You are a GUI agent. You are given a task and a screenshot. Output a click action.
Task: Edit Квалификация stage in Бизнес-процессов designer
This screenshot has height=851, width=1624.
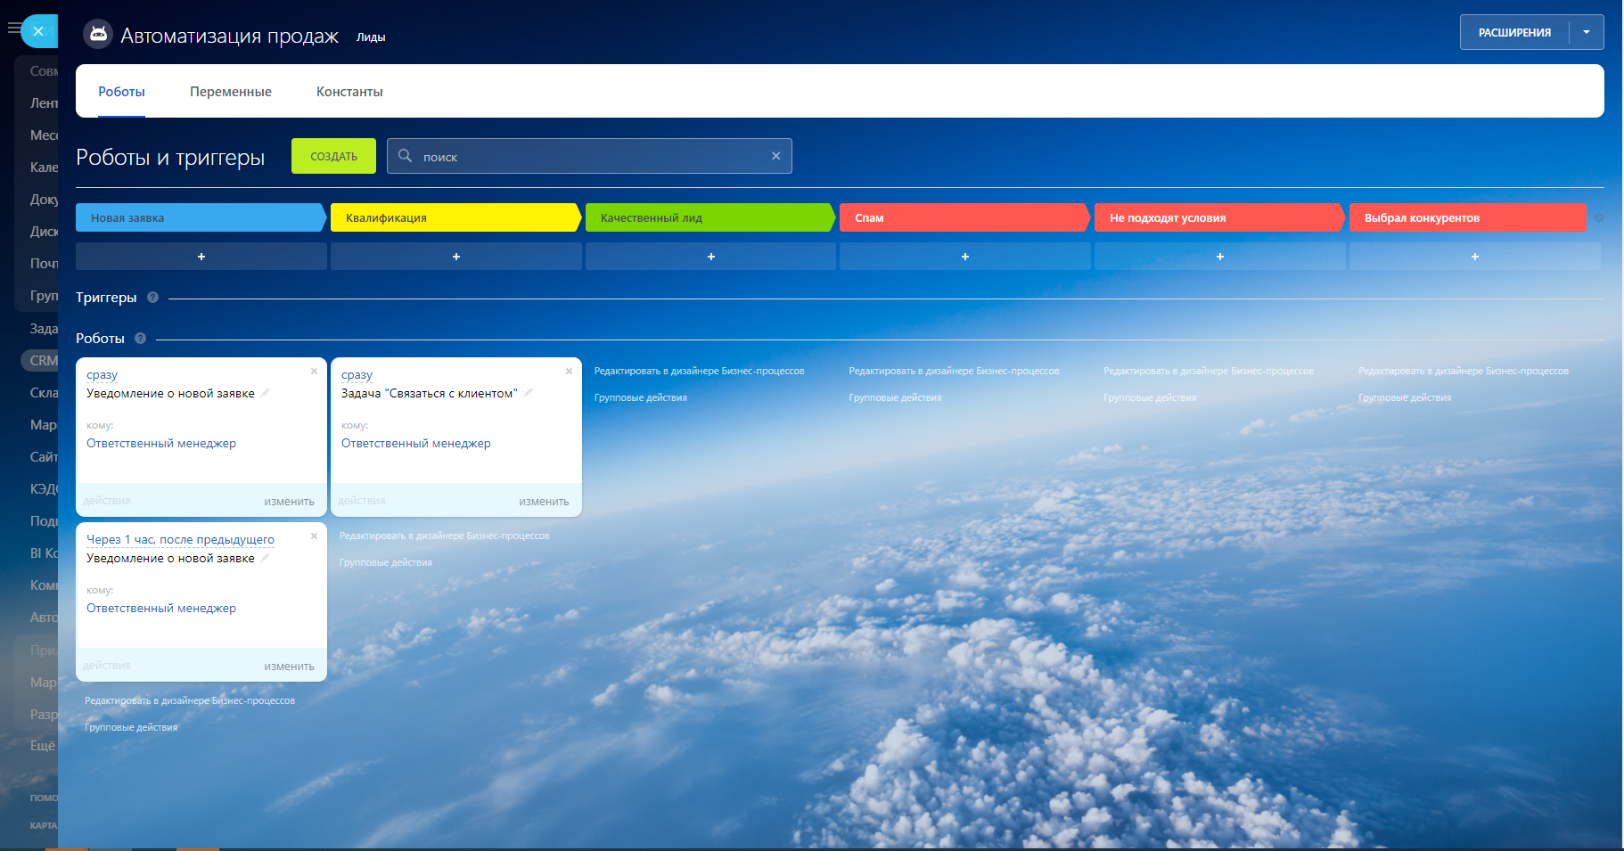point(445,536)
